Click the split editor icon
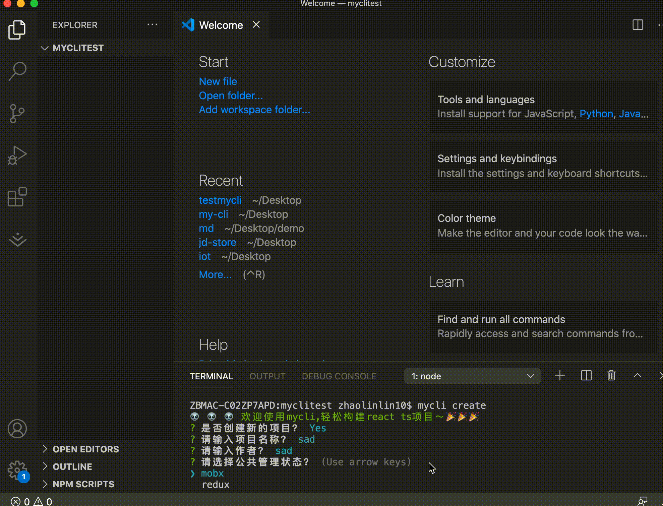Image resolution: width=663 pixels, height=506 pixels. (x=638, y=25)
